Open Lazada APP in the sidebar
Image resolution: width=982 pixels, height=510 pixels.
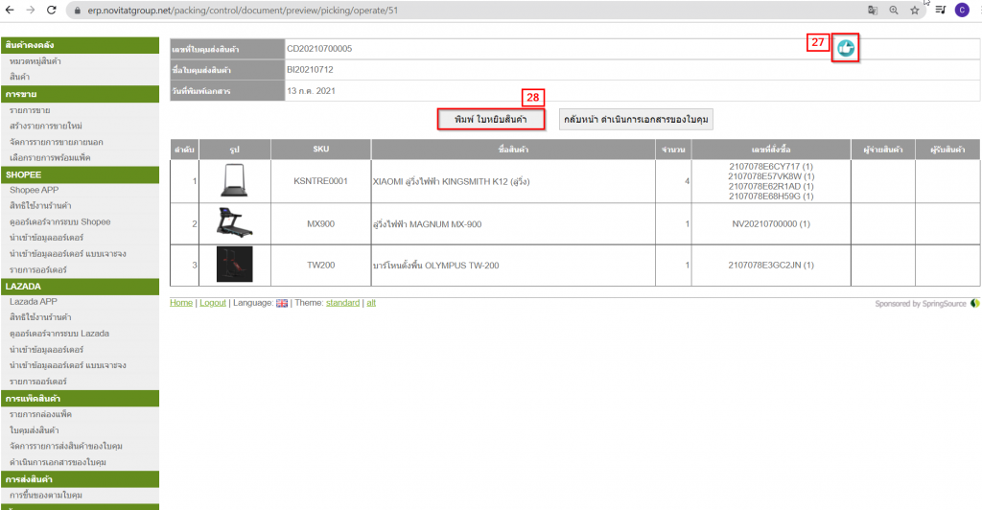34,301
